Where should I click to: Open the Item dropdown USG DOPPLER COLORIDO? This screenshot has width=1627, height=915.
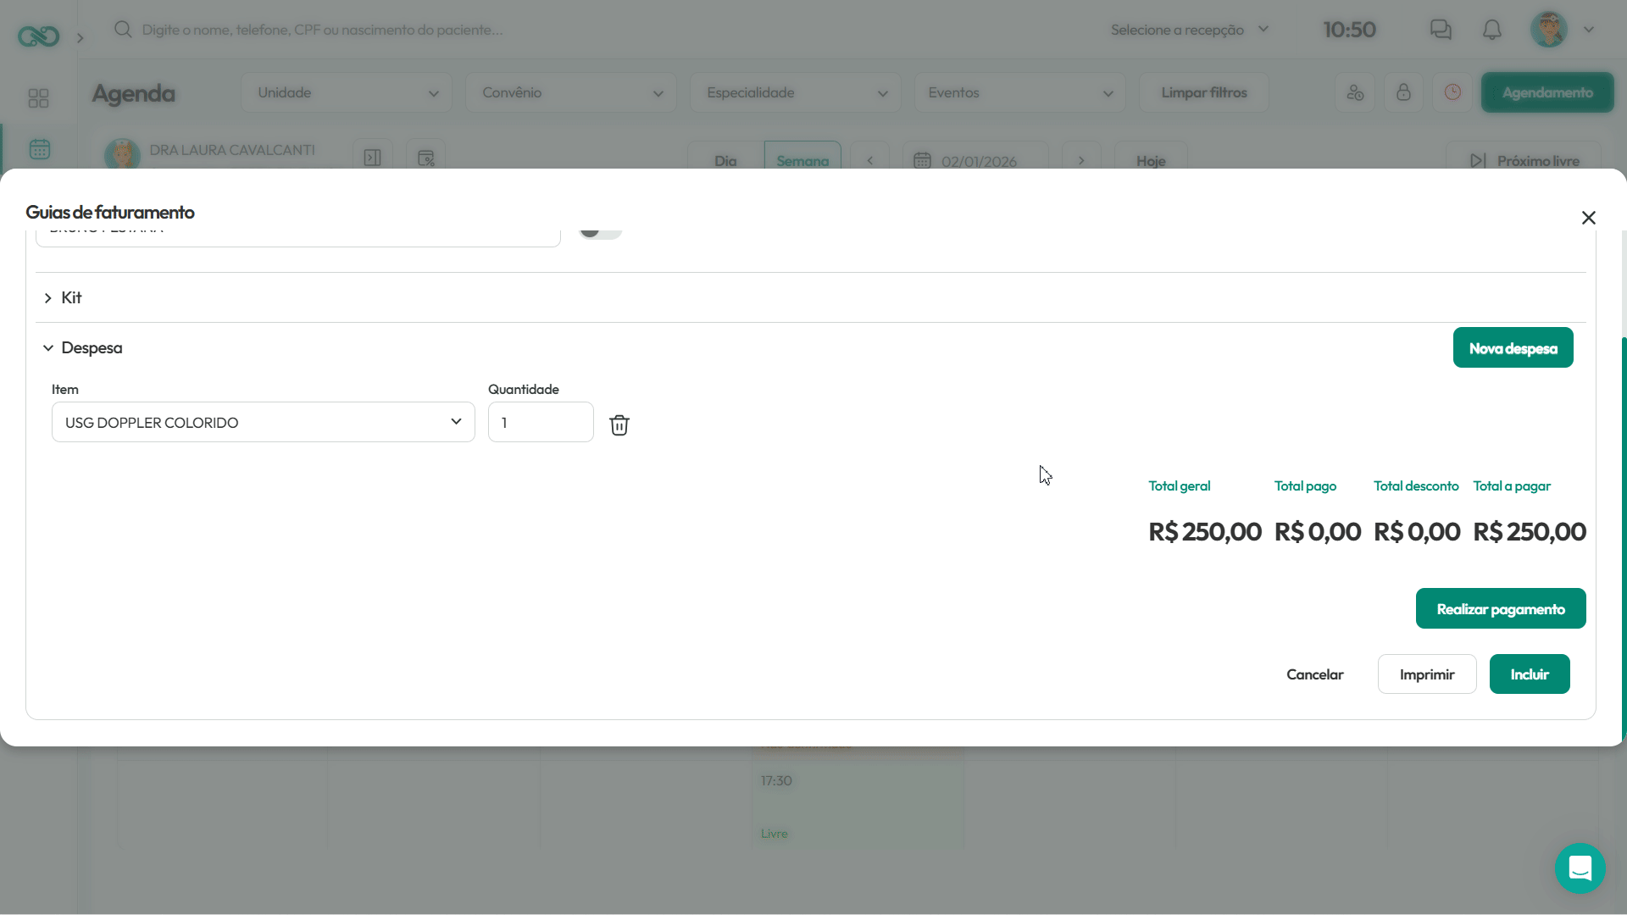pyautogui.click(x=264, y=422)
